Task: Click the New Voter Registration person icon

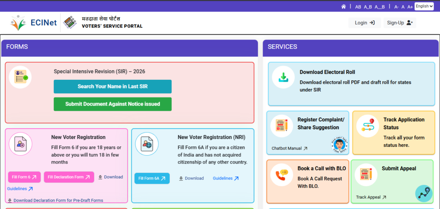Action: [21, 144]
